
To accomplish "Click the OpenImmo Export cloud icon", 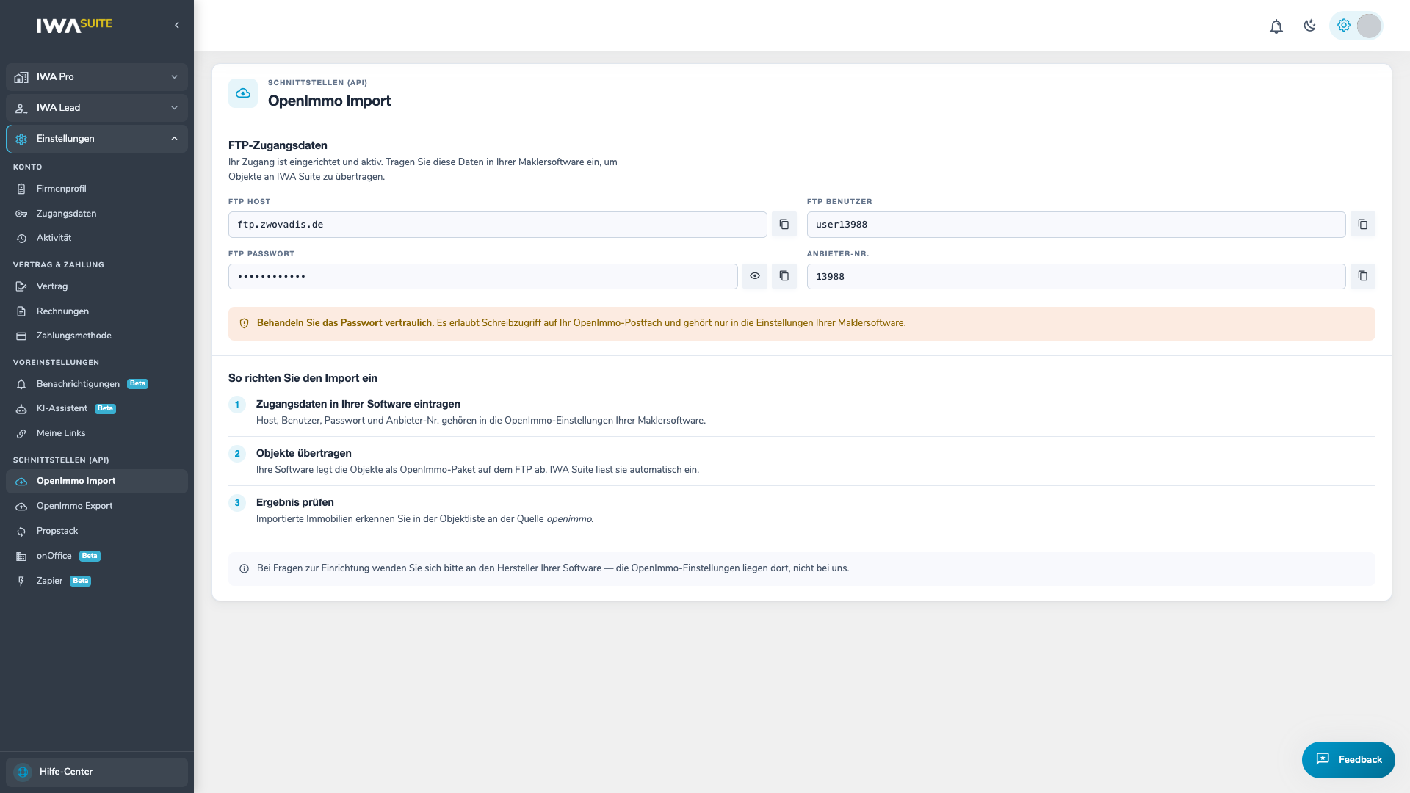I will coord(21,507).
